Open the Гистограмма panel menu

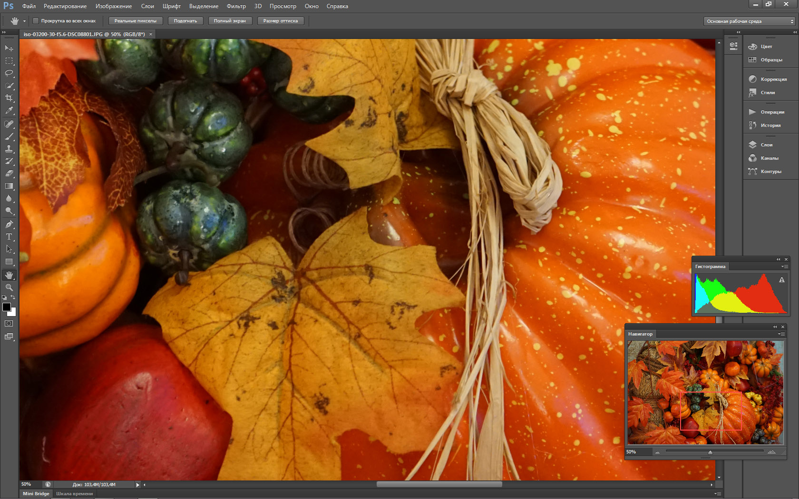pos(785,267)
